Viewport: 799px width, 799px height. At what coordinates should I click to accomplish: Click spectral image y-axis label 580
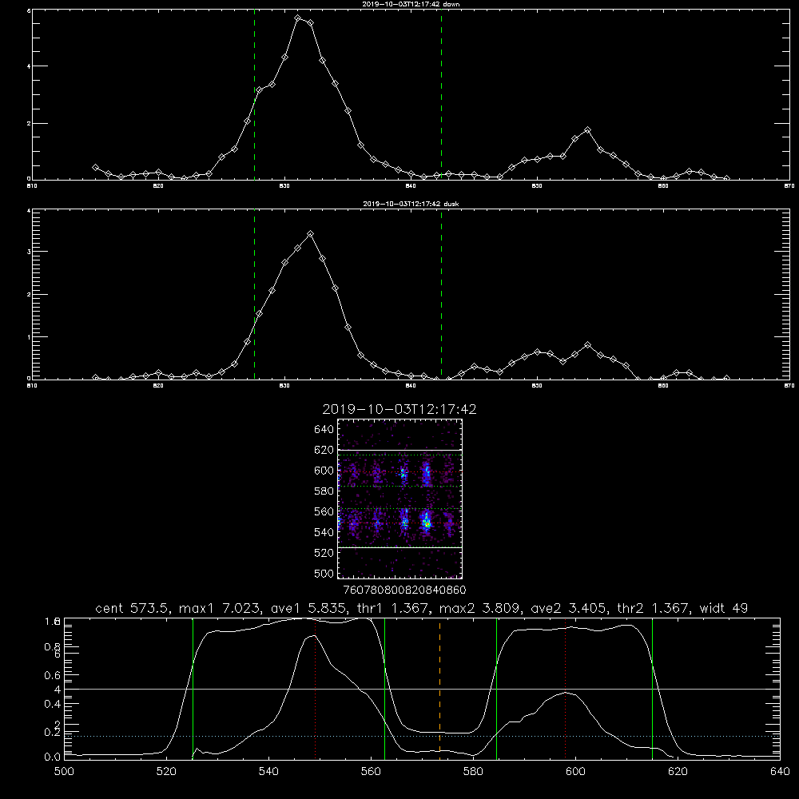tap(324, 491)
